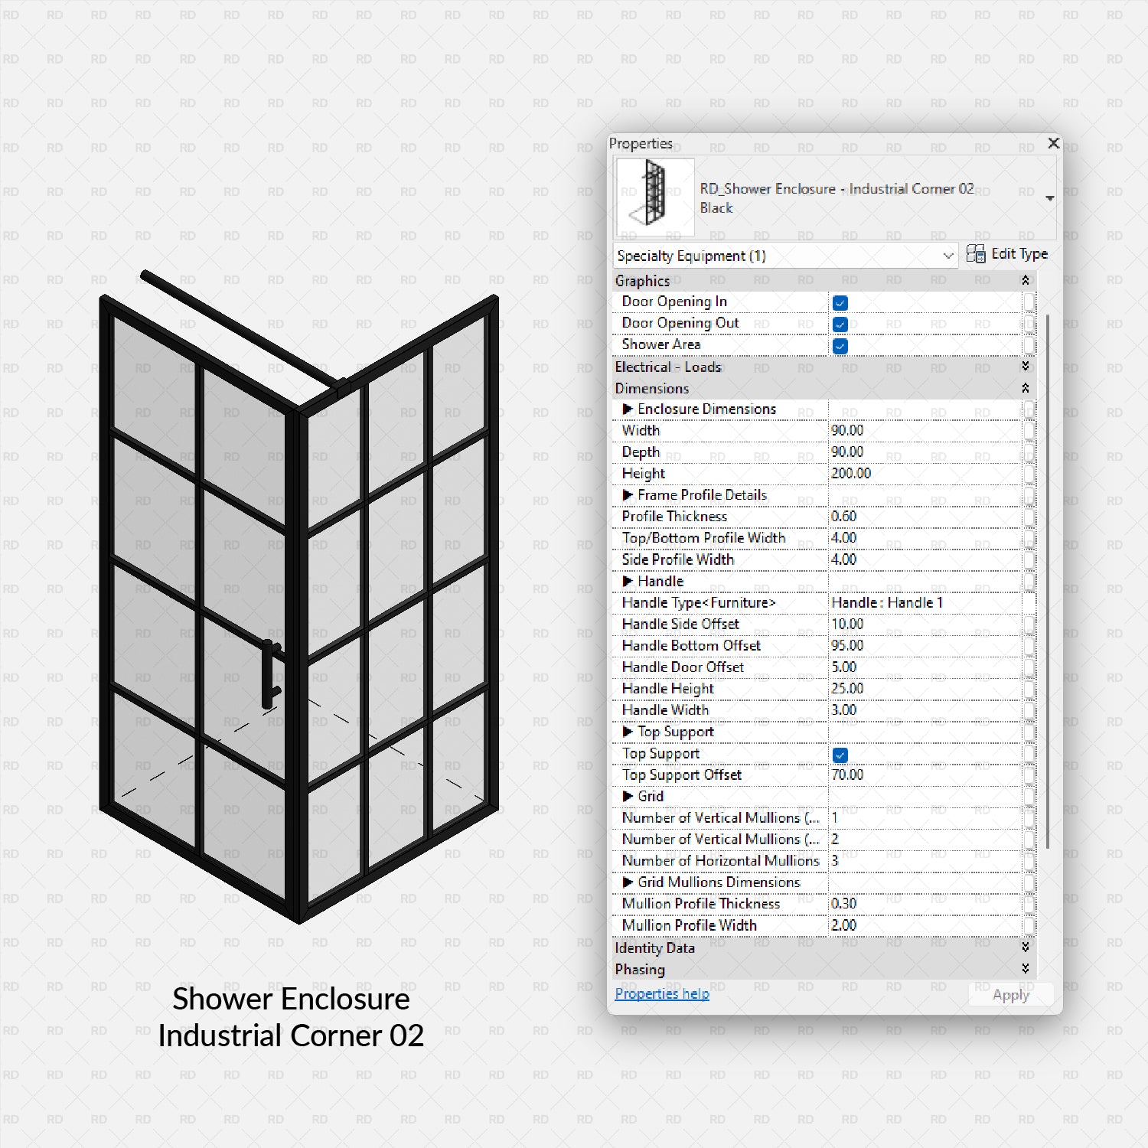Expand the Handle parameter group

coord(628,581)
